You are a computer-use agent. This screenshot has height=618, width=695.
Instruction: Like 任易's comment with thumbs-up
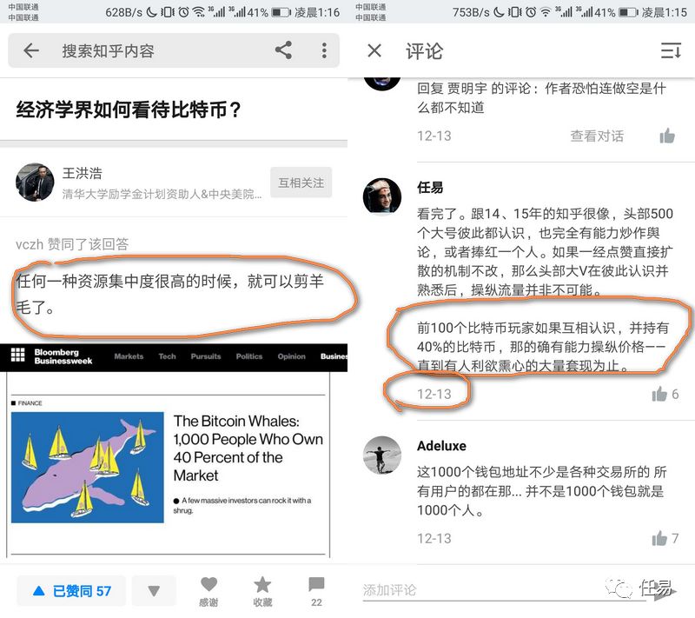pyautogui.click(x=659, y=394)
